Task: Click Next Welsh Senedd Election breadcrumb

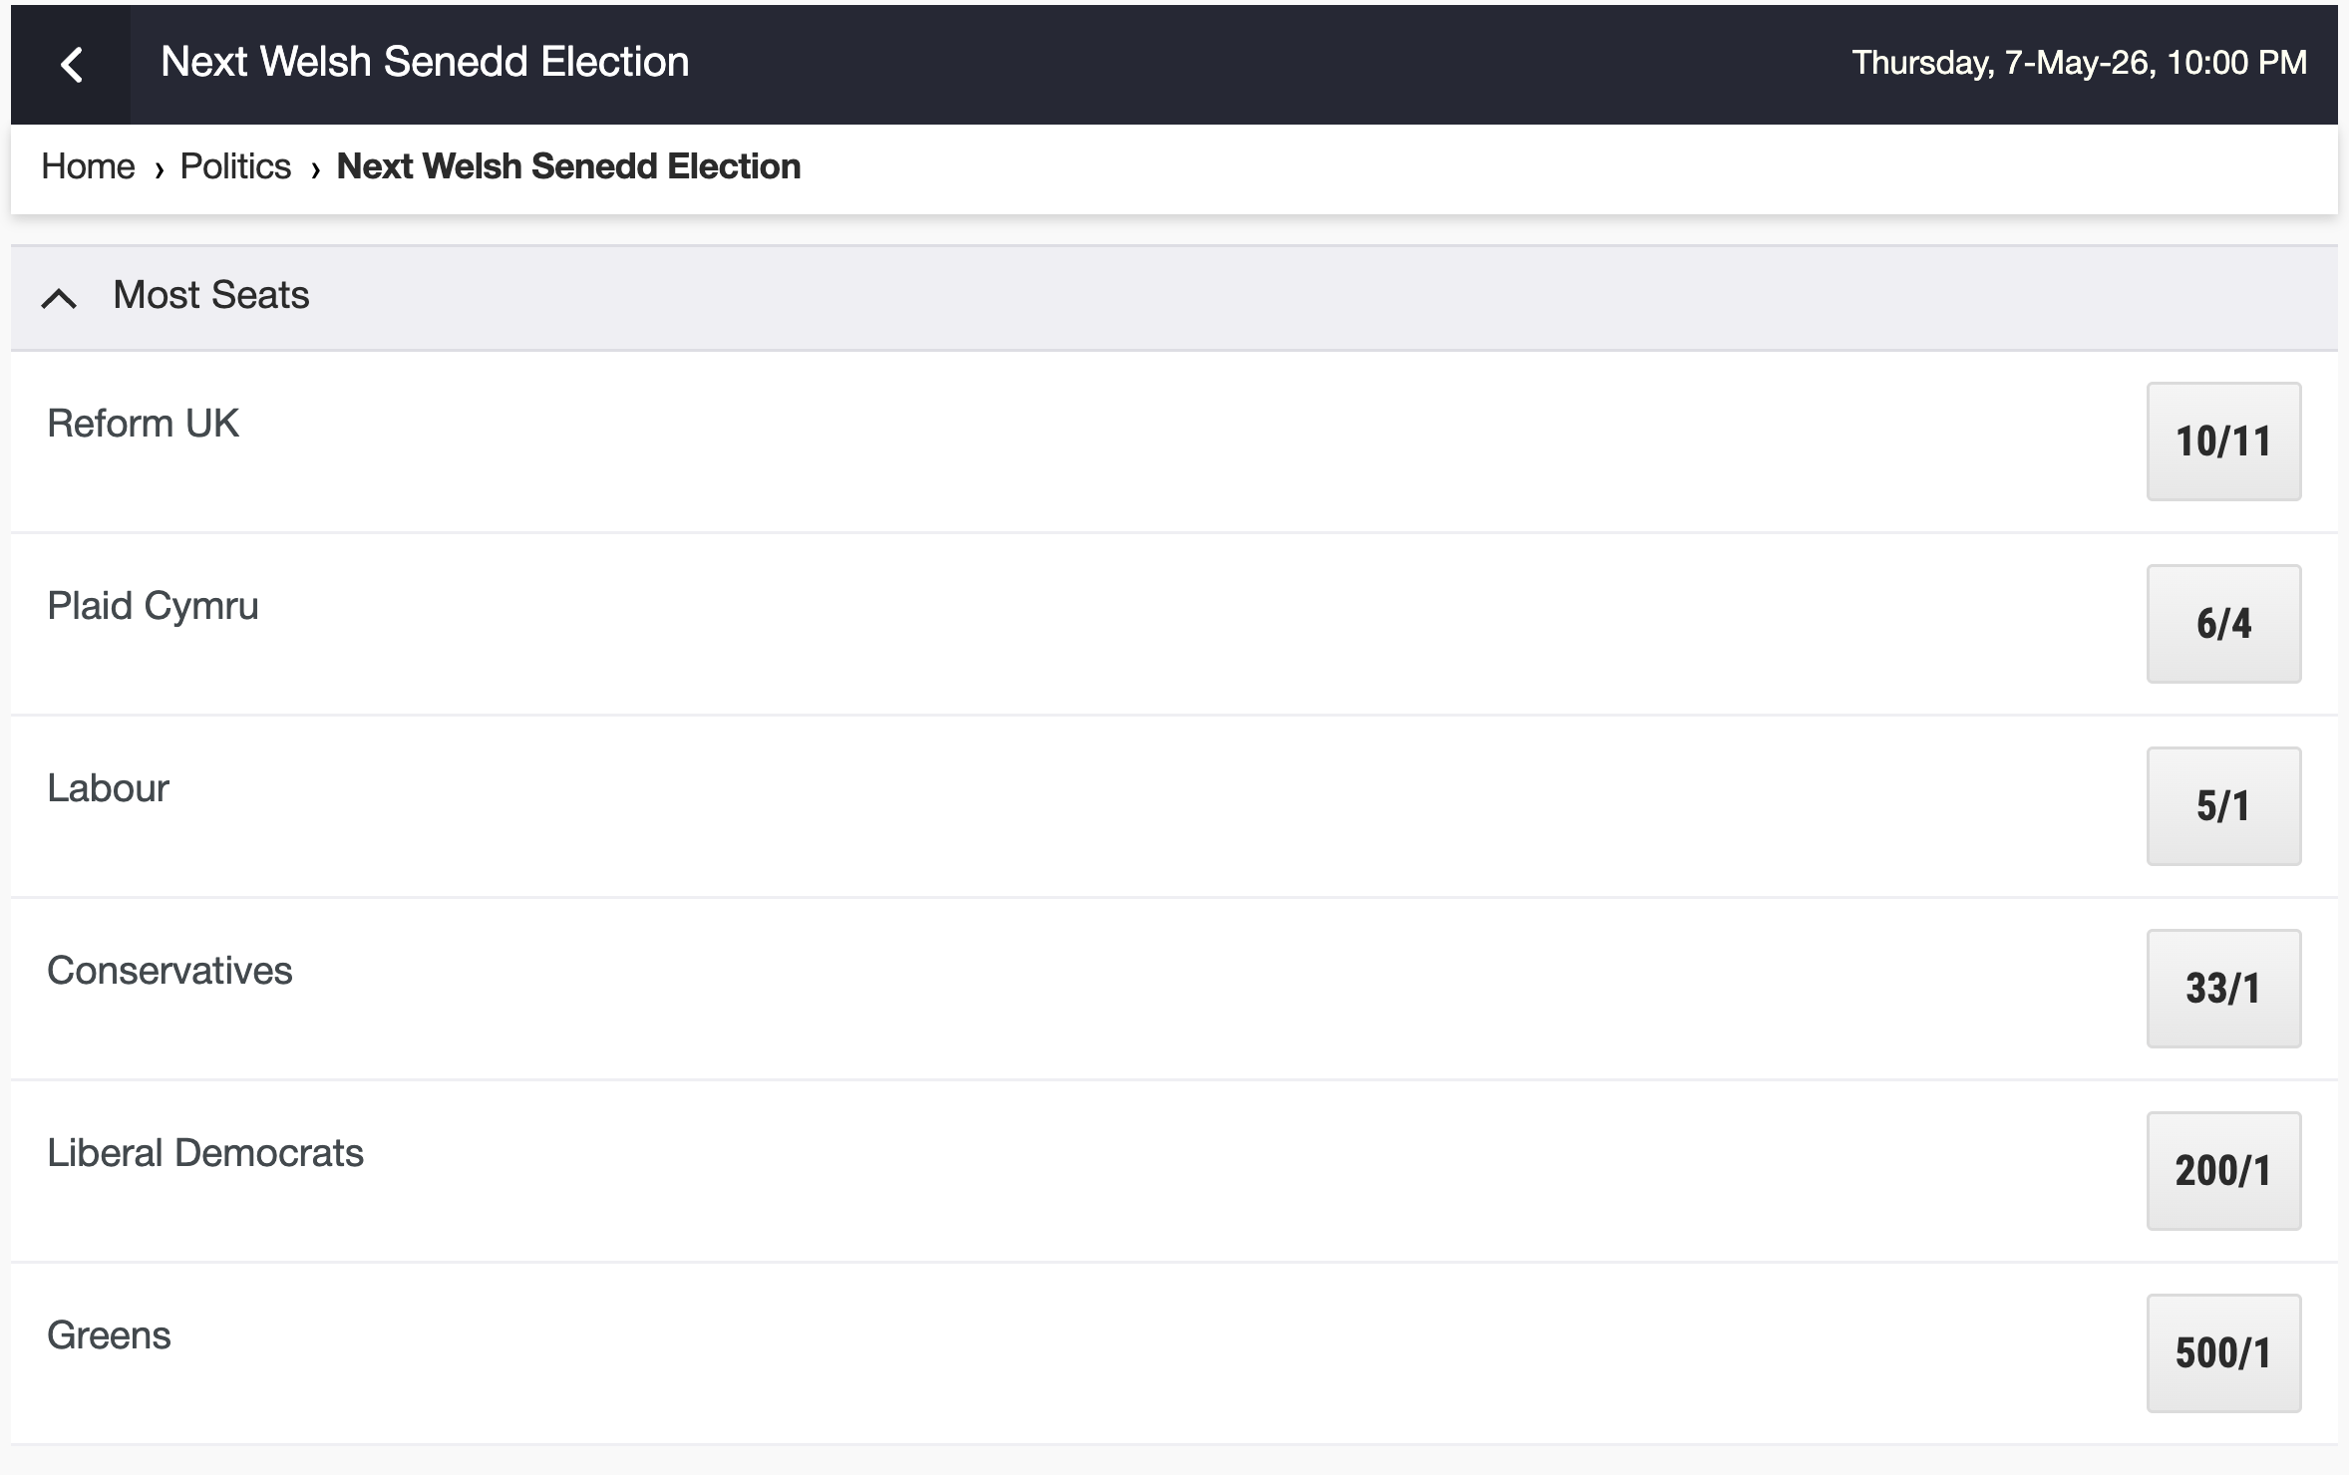Action: tap(568, 166)
